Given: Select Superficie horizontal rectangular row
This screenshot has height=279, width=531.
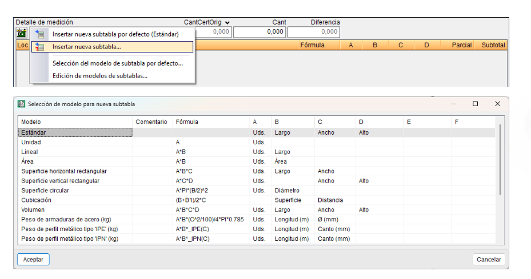Looking at the screenshot, I should (257, 171).
